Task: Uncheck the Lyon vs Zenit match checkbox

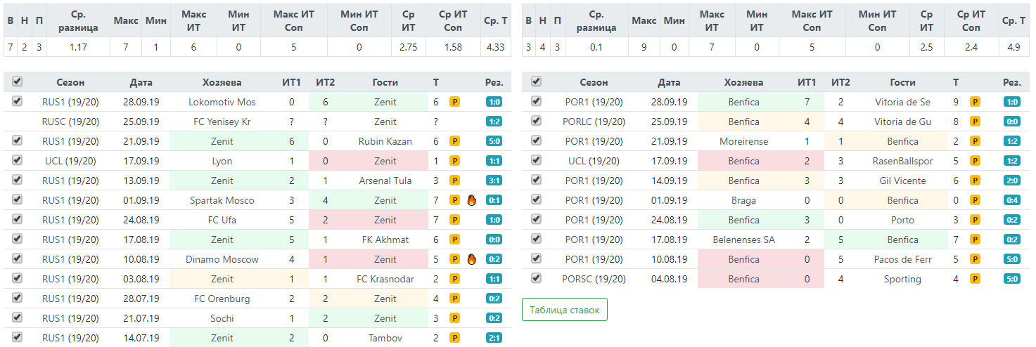Action: pos(18,161)
